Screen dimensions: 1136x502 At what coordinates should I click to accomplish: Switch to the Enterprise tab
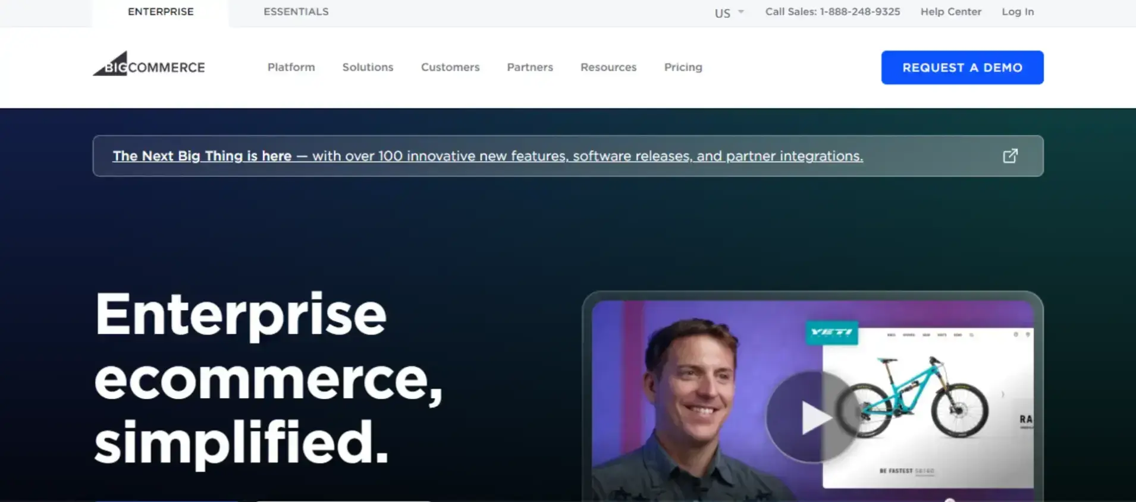[161, 12]
